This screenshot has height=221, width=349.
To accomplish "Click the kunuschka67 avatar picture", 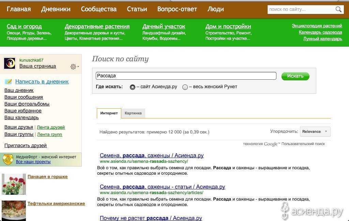I will pyautogui.click(x=9, y=63).
